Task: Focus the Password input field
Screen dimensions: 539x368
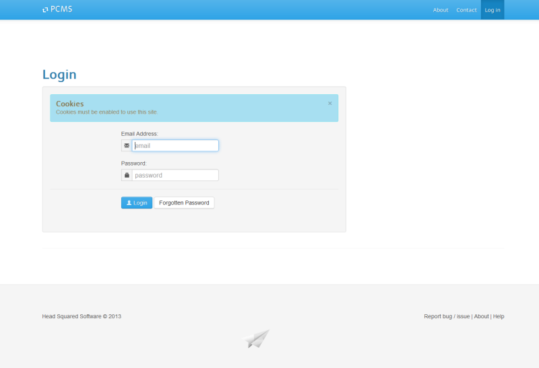Action: click(175, 176)
